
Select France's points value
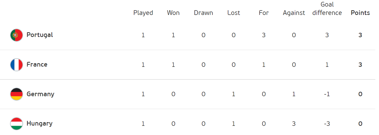point(360,65)
